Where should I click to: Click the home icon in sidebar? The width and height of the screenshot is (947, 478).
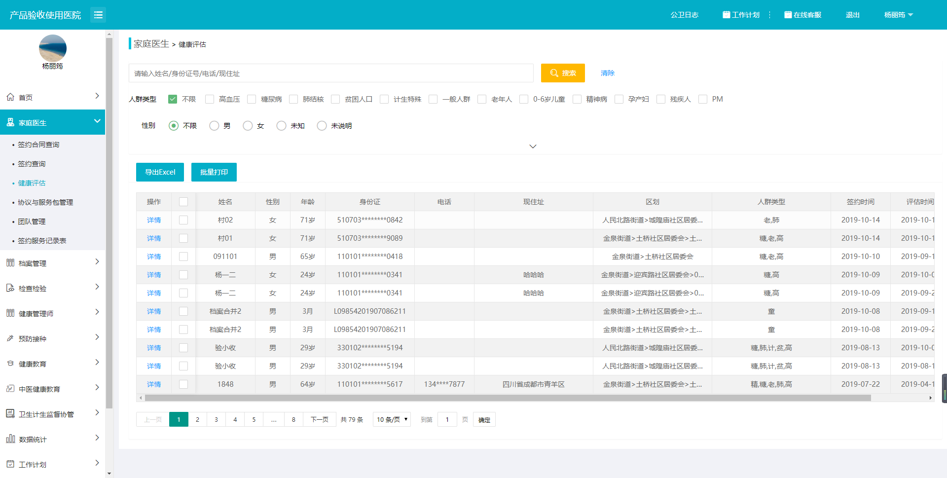pyautogui.click(x=10, y=97)
